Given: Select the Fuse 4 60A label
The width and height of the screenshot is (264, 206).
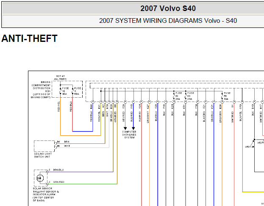Looking at the screenshot, I should (x=78, y=91).
